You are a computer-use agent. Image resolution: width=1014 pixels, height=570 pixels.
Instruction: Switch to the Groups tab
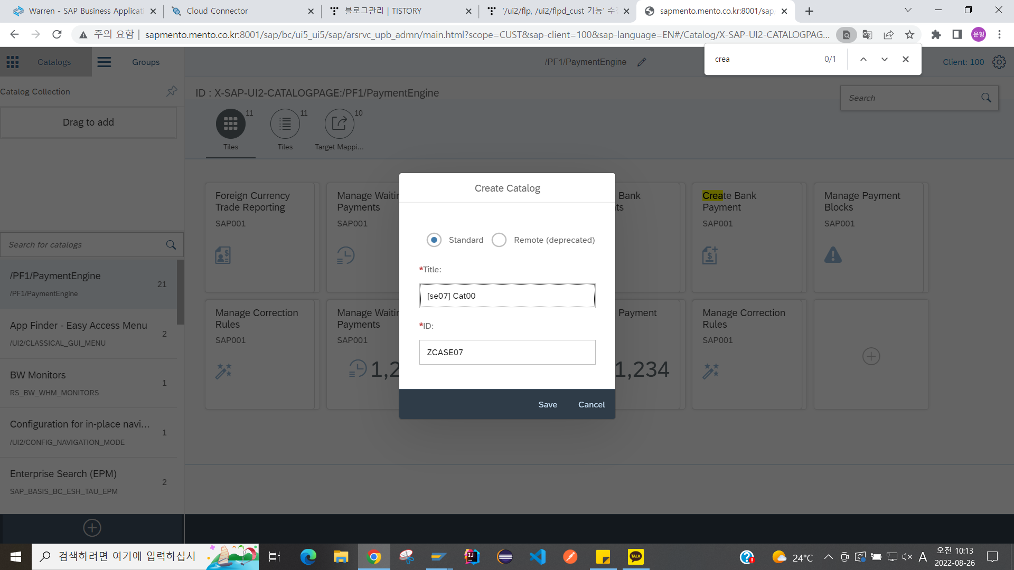tap(146, 62)
